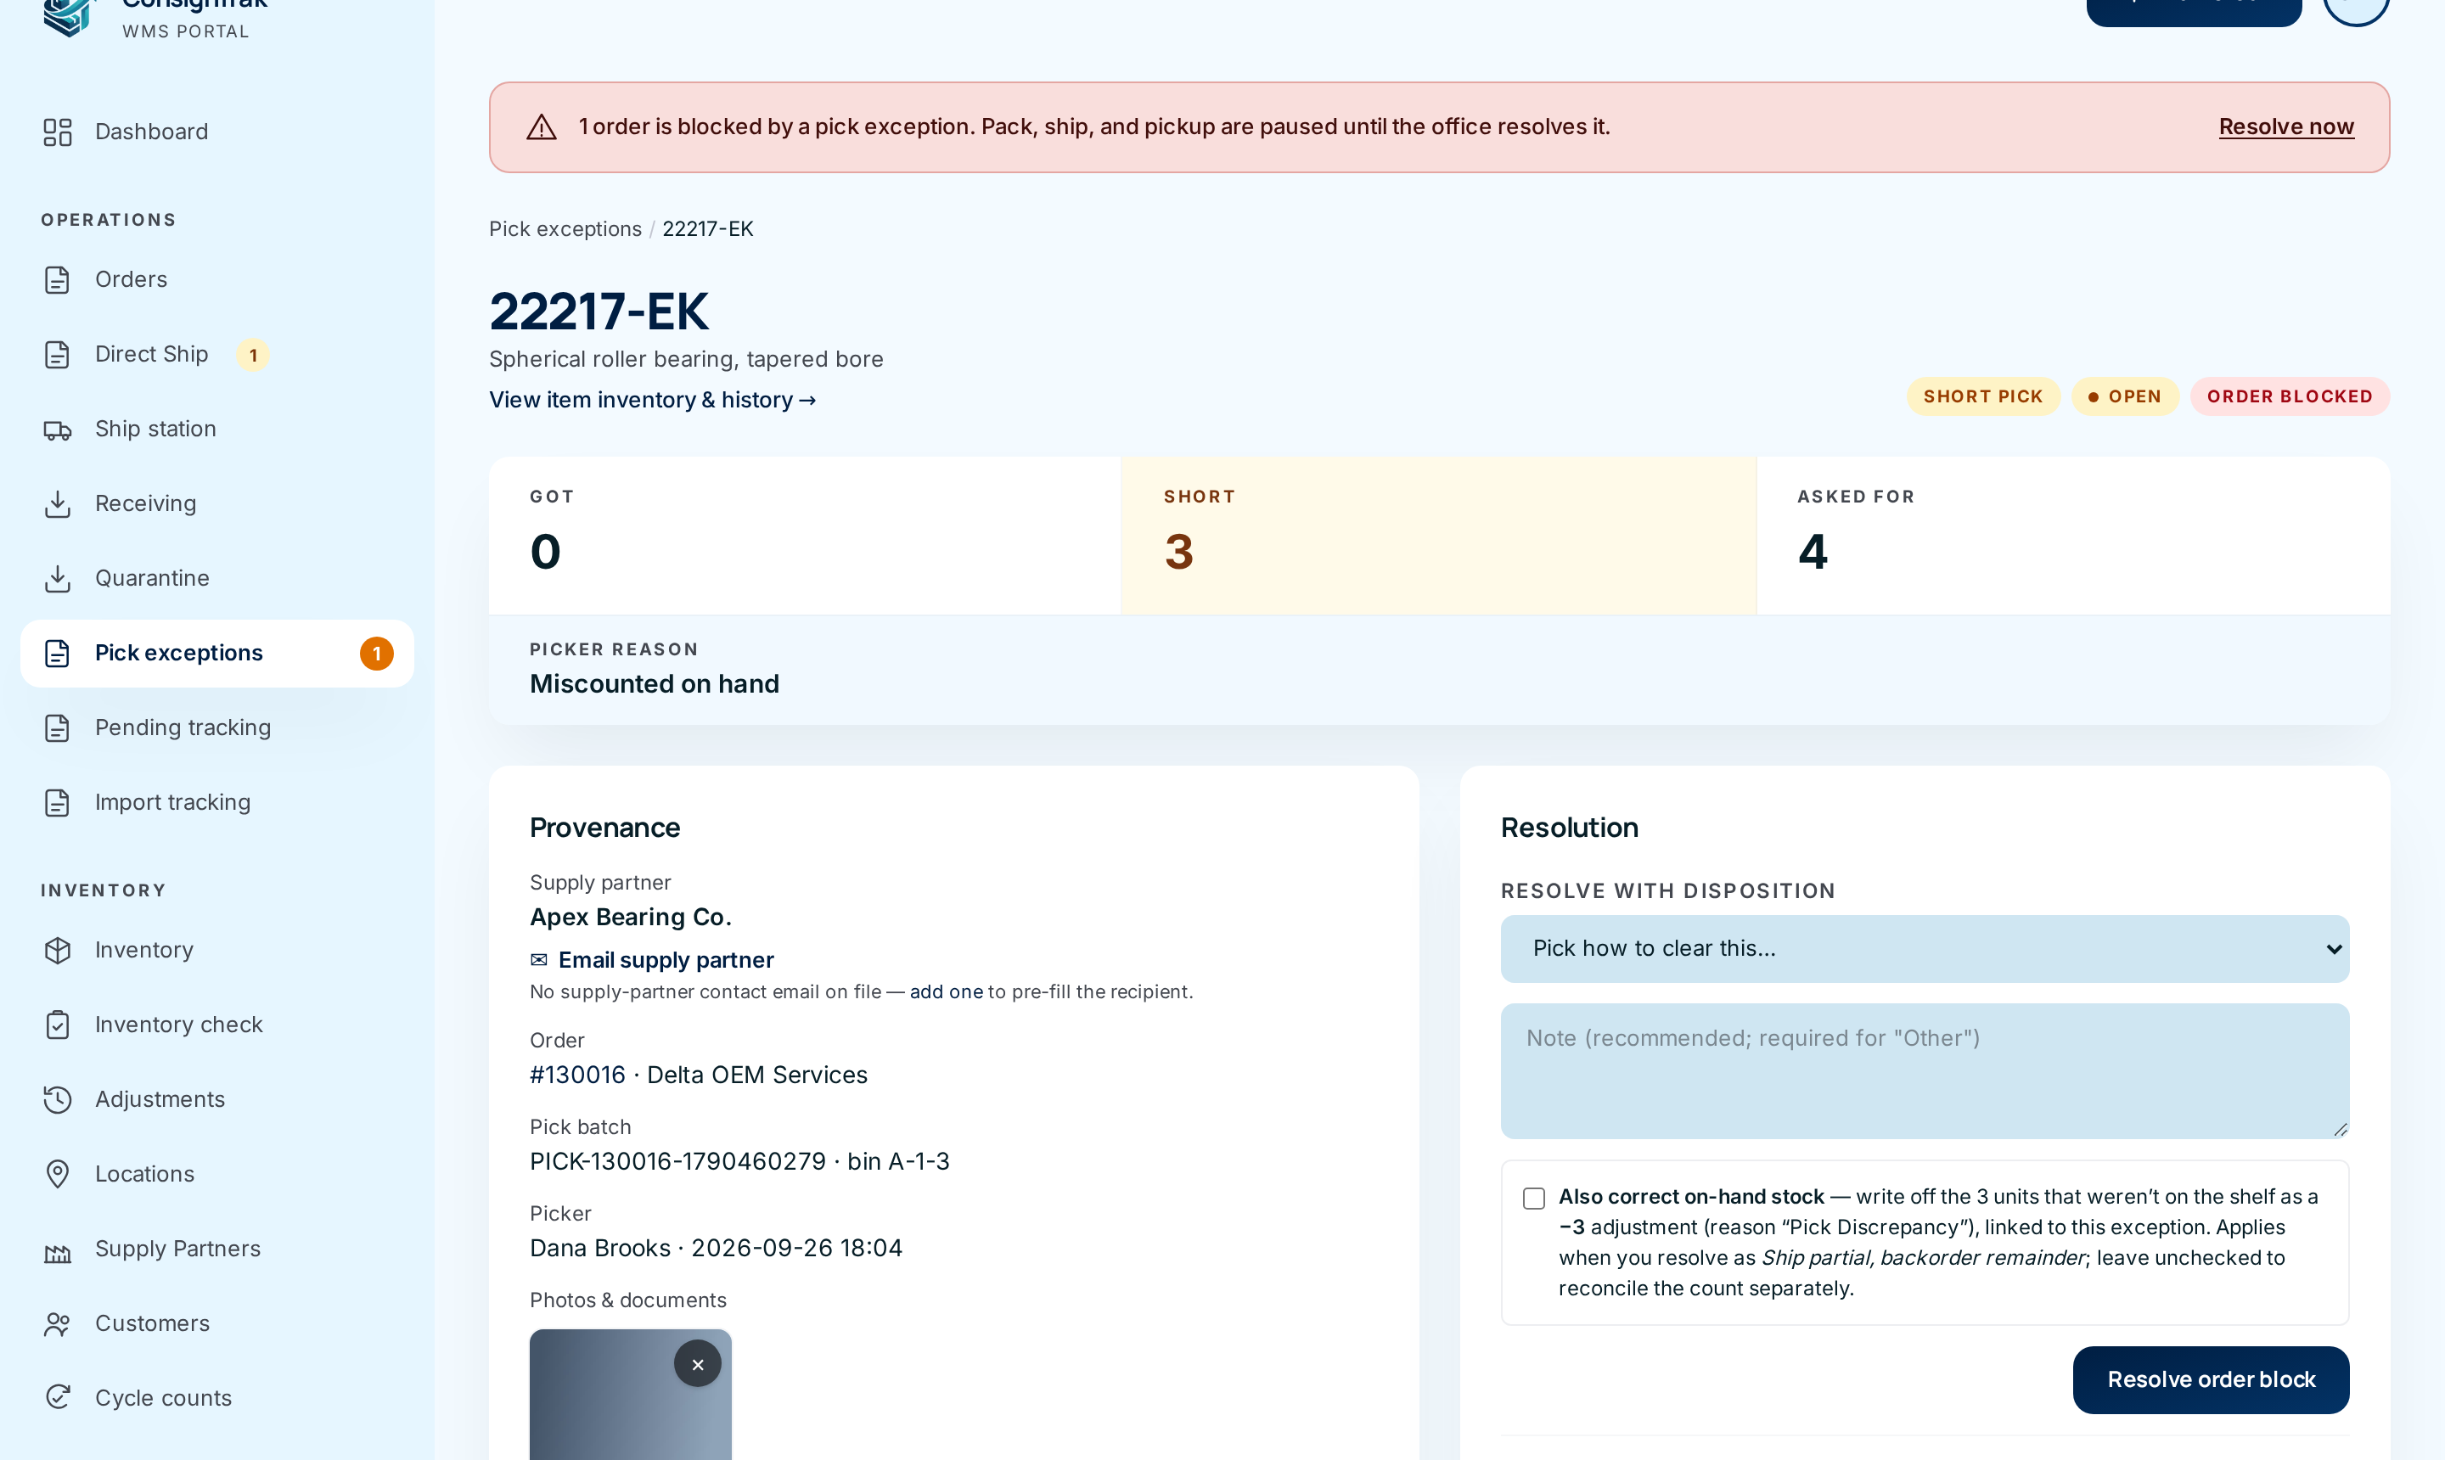Click the envelope icon beside Email supply partner

pos(538,960)
